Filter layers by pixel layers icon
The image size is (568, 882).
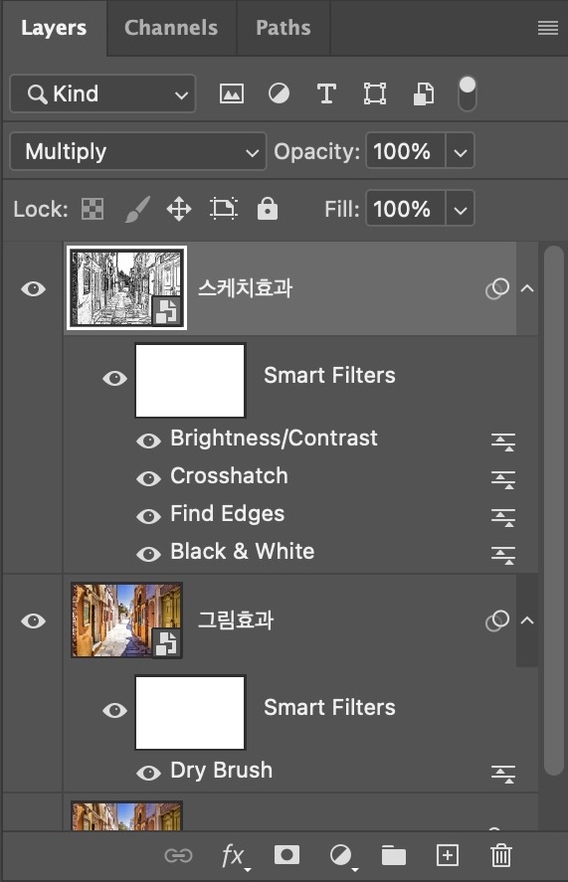[232, 93]
